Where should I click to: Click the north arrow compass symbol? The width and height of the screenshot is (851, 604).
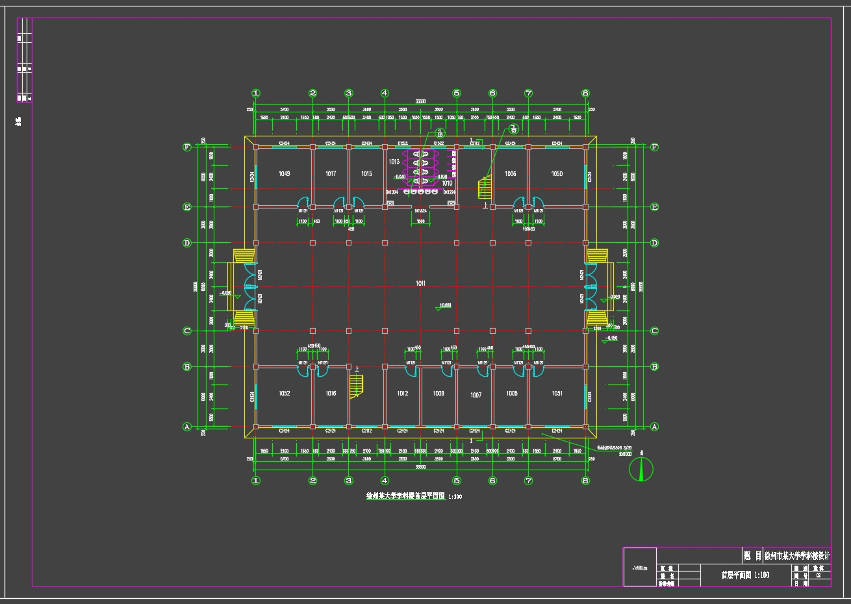point(642,469)
